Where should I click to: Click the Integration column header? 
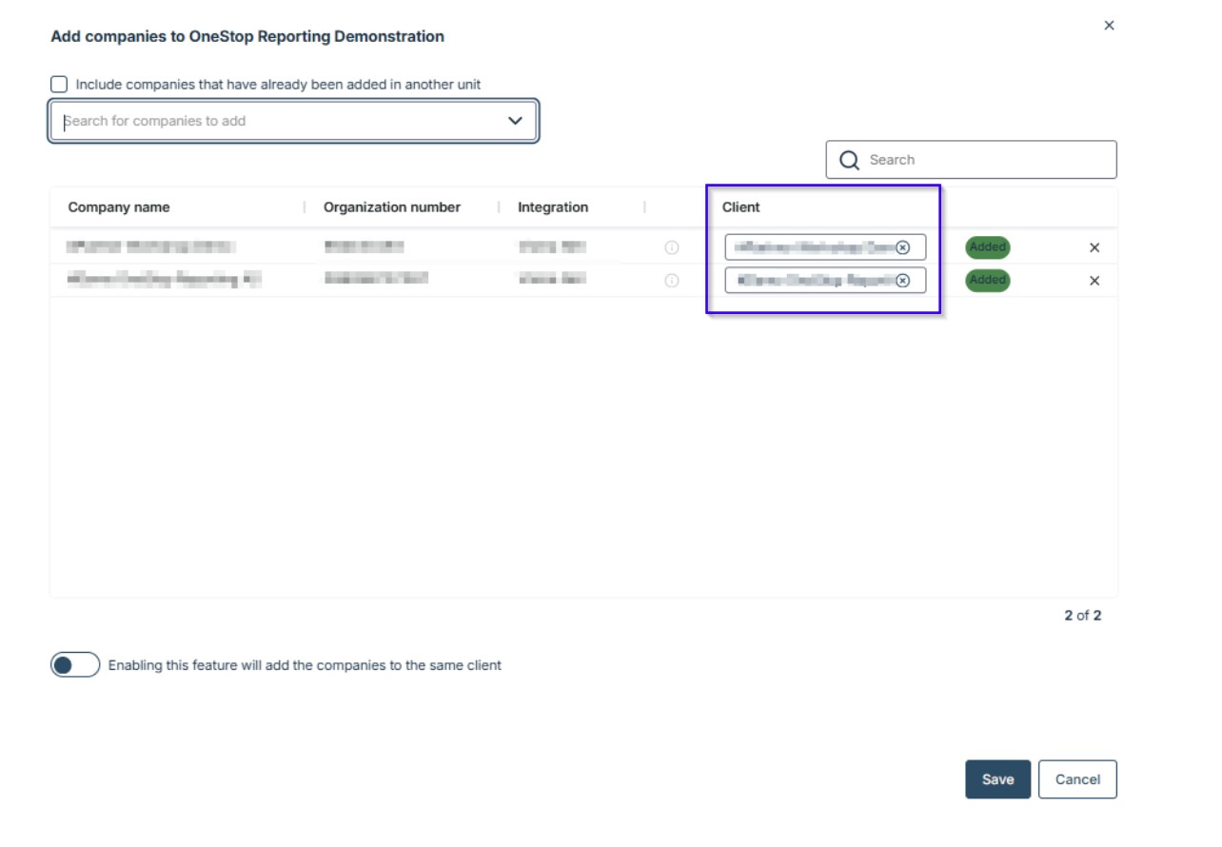[x=553, y=207]
